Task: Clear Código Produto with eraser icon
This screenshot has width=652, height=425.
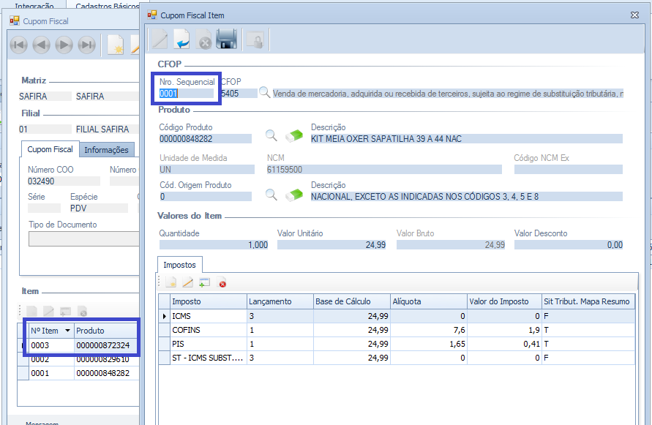Action: (293, 135)
